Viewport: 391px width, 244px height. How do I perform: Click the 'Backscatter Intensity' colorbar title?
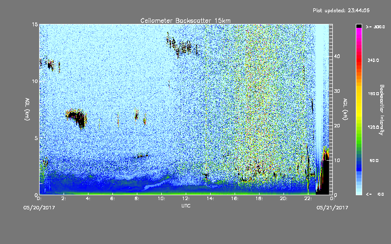point(382,110)
